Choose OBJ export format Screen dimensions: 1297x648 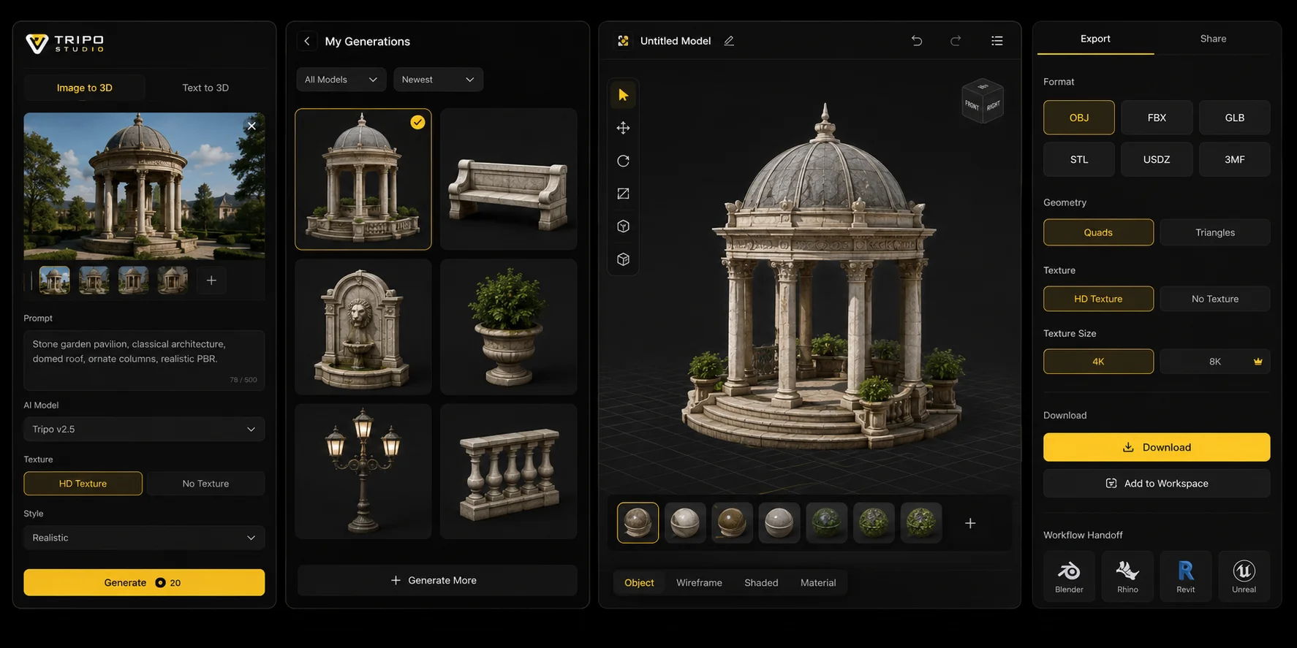1078,118
